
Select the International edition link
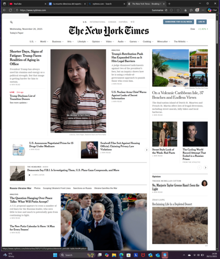pyautogui.click(x=97, y=22)
